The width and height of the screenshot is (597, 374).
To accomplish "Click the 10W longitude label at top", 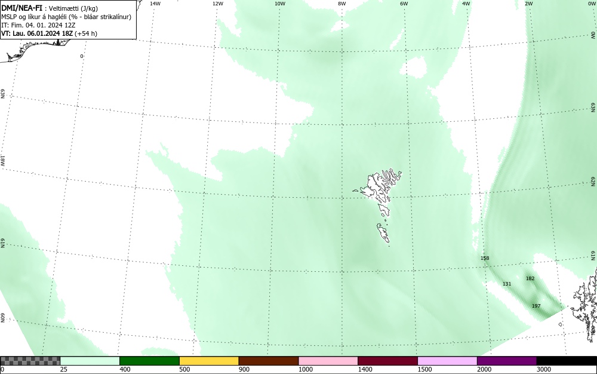I will tap(280, 4).
